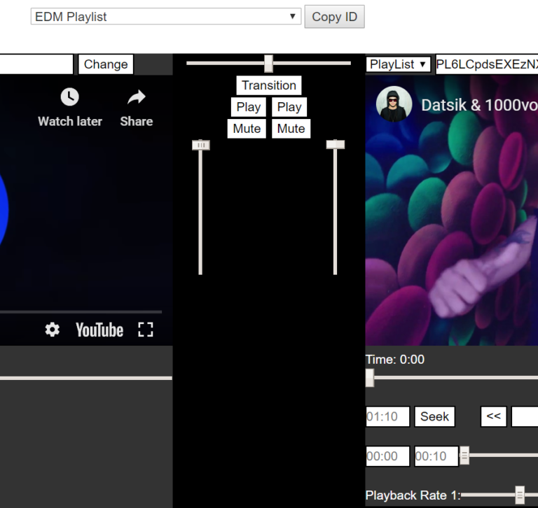Click the crossfader slider handle
This screenshot has height=508, width=538.
click(x=269, y=64)
